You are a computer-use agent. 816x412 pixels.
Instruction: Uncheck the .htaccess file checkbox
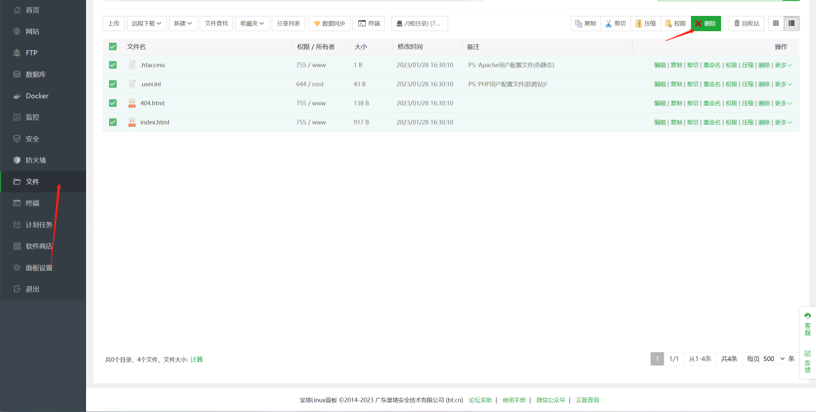coord(113,65)
